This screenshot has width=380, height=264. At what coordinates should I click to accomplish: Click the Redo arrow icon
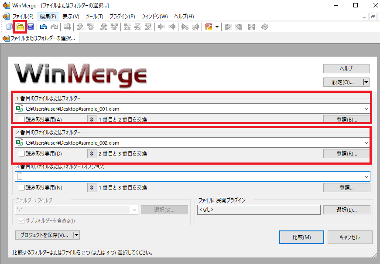coord(54,27)
